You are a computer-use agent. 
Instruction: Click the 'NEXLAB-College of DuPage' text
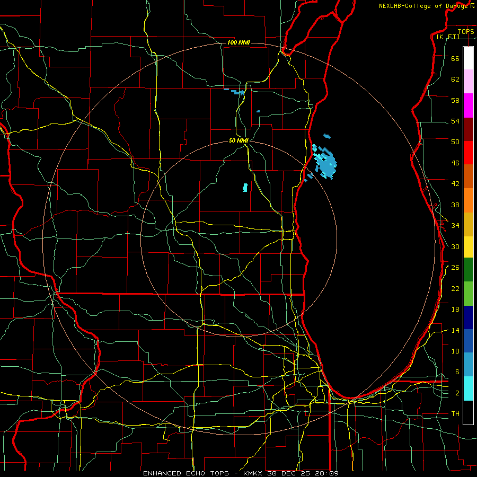point(423,6)
